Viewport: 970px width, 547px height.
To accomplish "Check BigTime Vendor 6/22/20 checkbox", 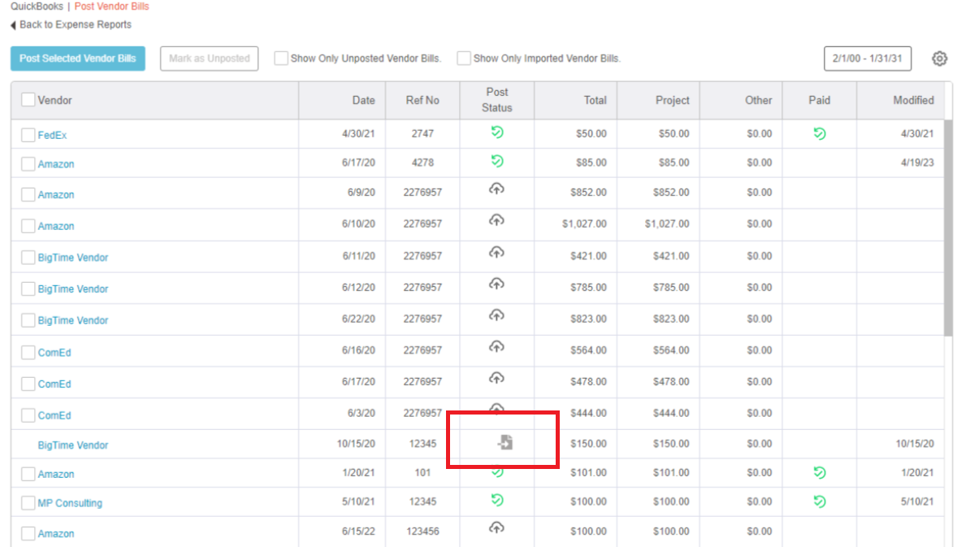I will tap(28, 320).
